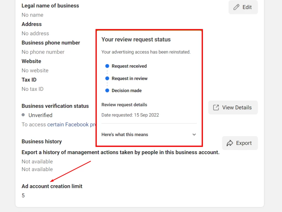Click the blue dot next to Request received
This screenshot has width=282, height=212.
[107, 66]
